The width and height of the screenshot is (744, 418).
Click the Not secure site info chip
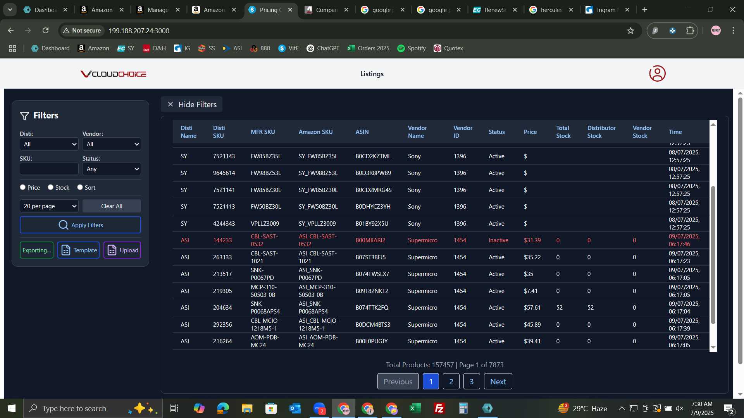pos(82,31)
